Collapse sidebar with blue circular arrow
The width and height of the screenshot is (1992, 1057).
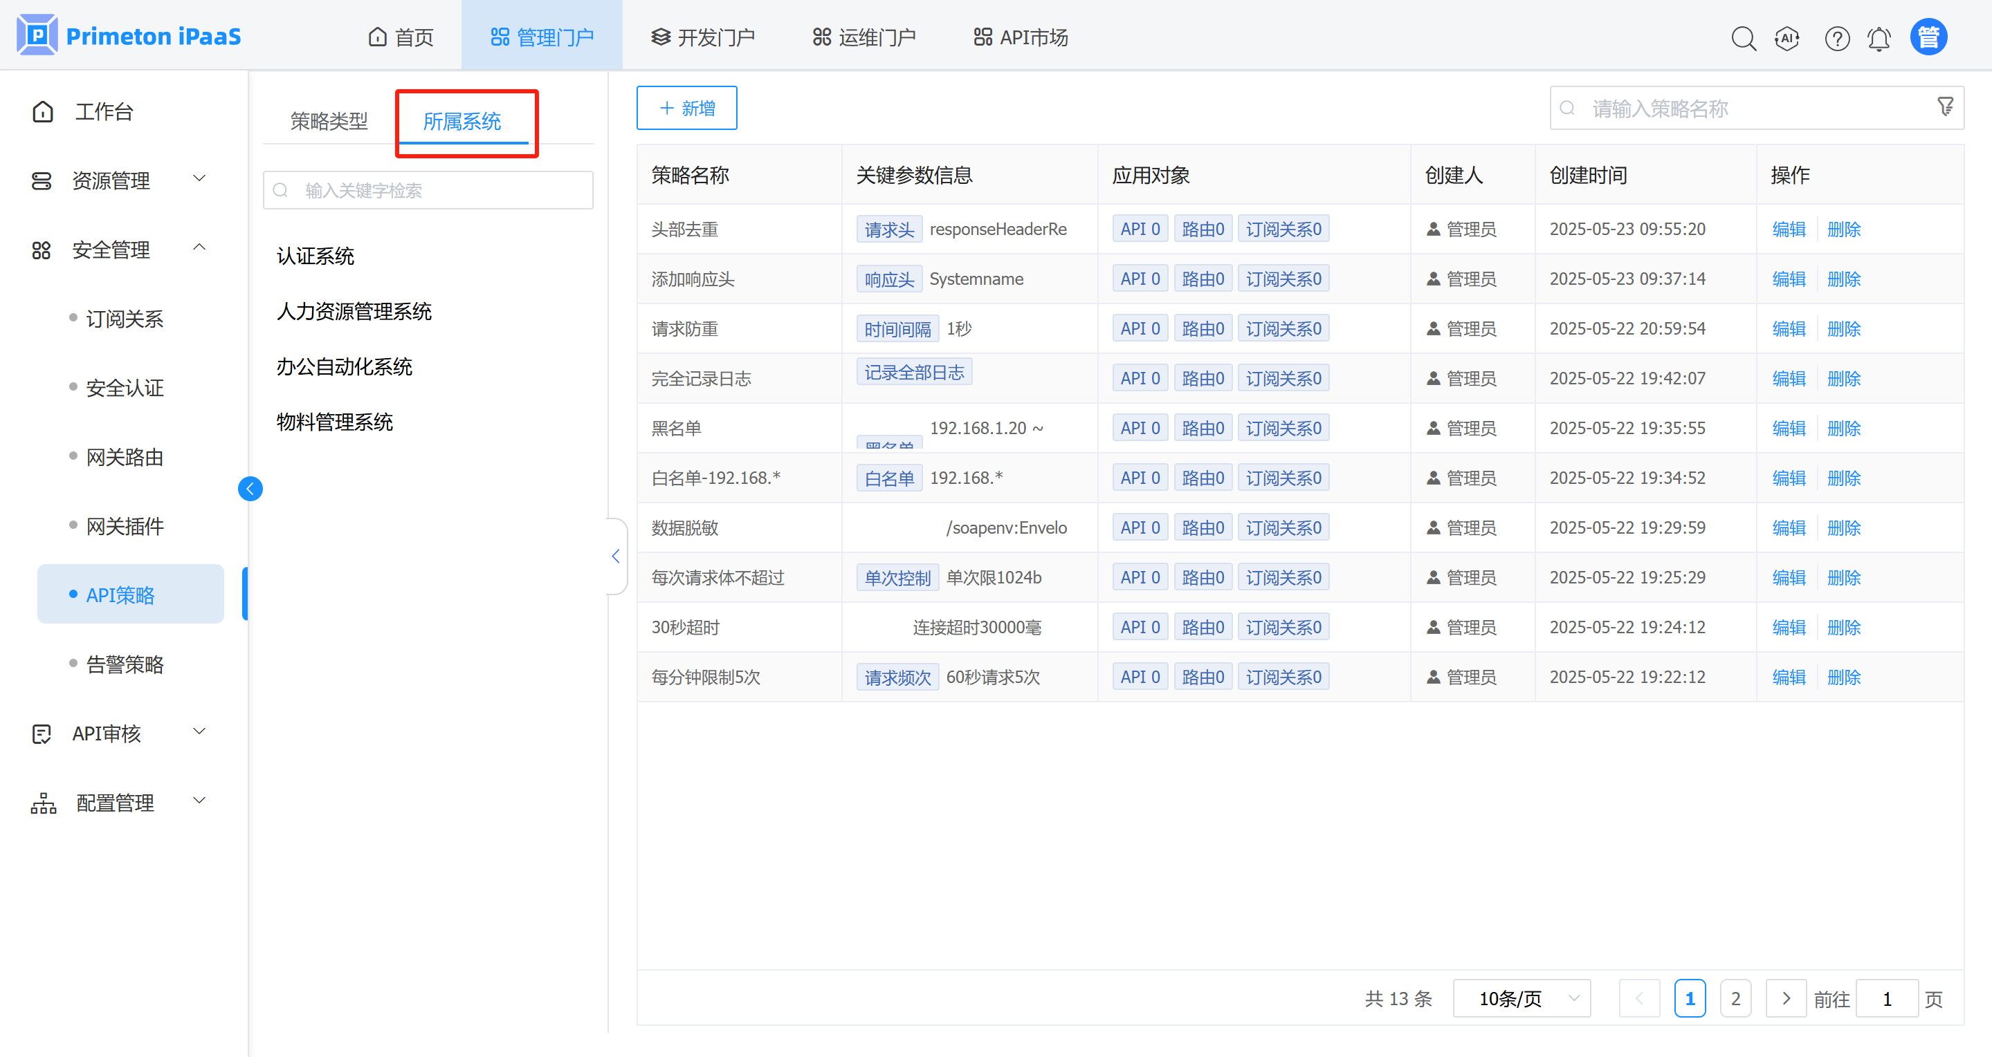pyautogui.click(x=250, y=488)
